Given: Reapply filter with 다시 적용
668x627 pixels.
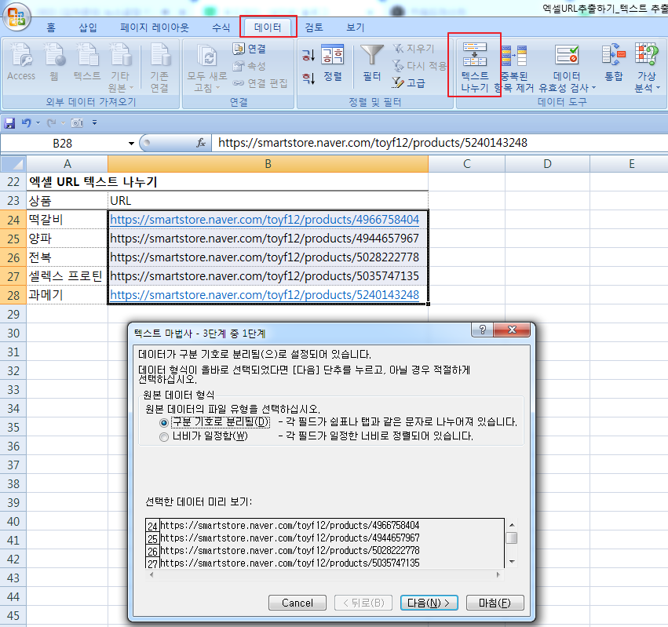Looking at the screenshot, I should click(x=420, y=66).
